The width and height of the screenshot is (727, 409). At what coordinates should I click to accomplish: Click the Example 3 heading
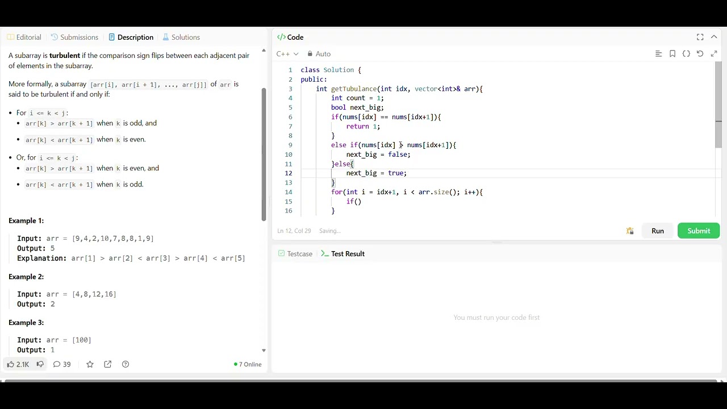(26, 323)
